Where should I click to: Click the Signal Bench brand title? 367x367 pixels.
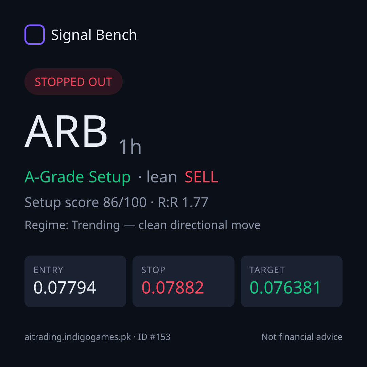pyautogui.click(x=94, y=35)
